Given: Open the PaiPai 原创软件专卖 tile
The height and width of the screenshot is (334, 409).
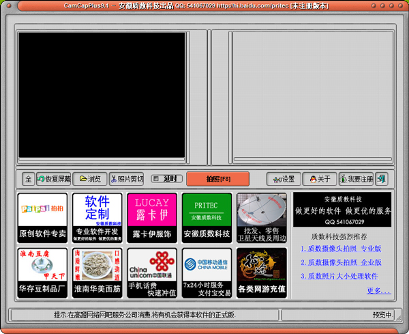Looking at the screenshot, I should [x=42, y=217].
